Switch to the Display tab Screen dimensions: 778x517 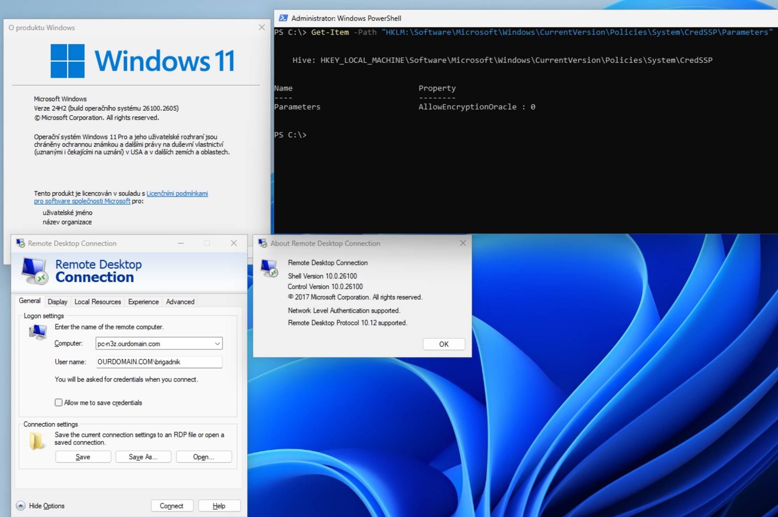click(58, 302)
